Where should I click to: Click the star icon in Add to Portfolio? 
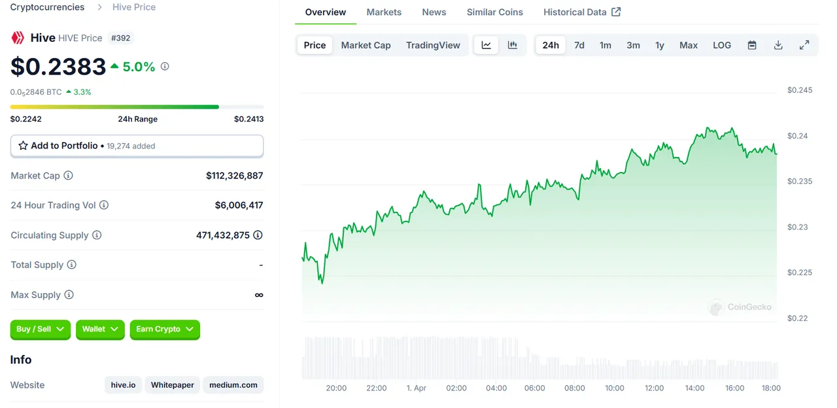pos(23,146)
